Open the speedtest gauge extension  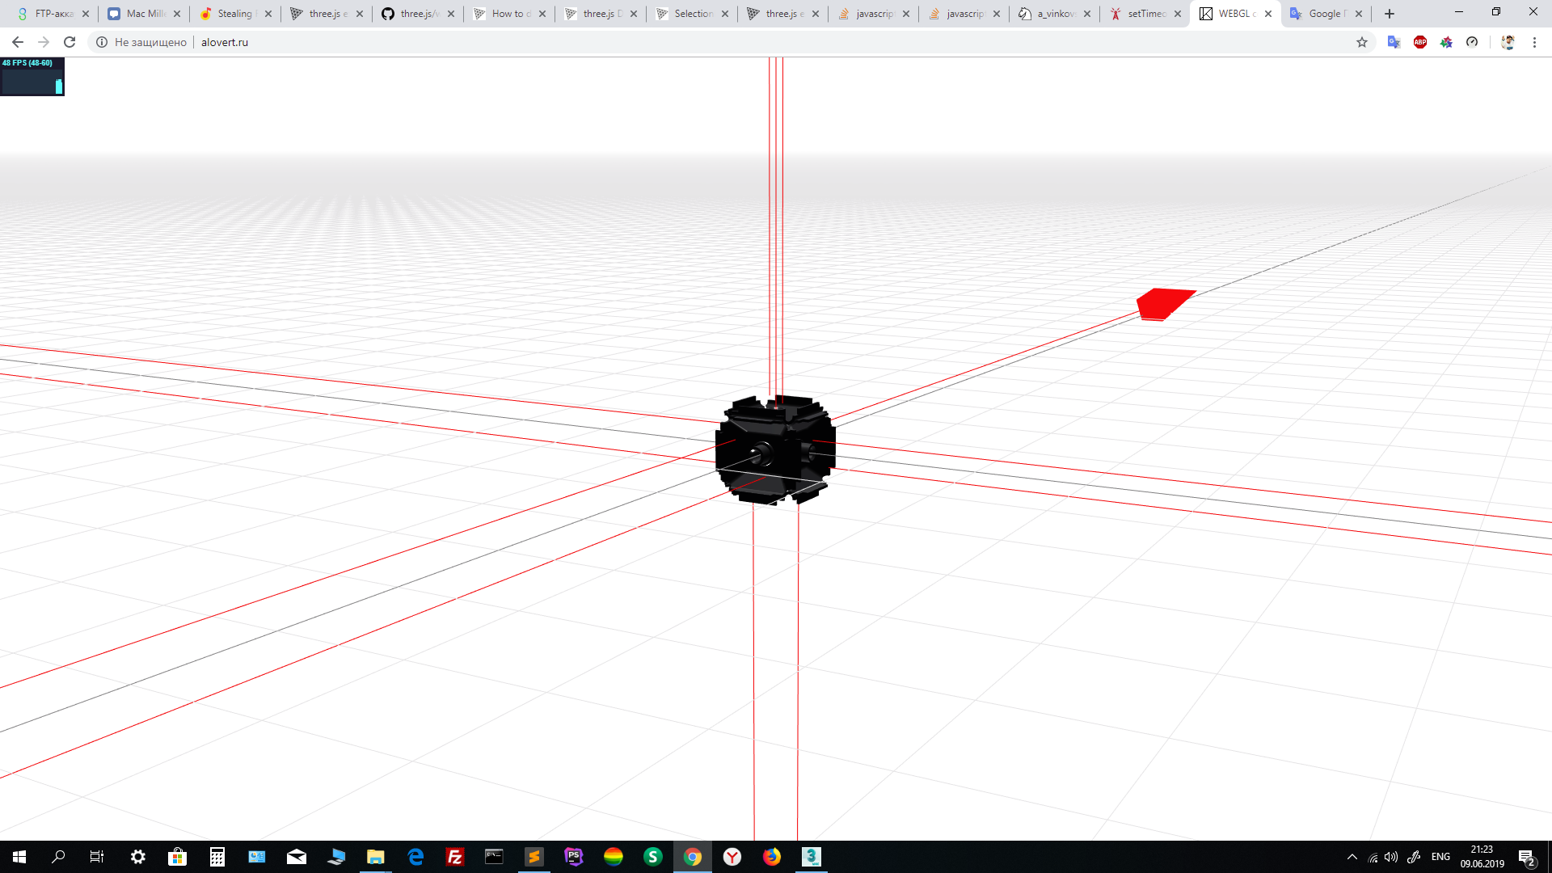coord(1472,42)
